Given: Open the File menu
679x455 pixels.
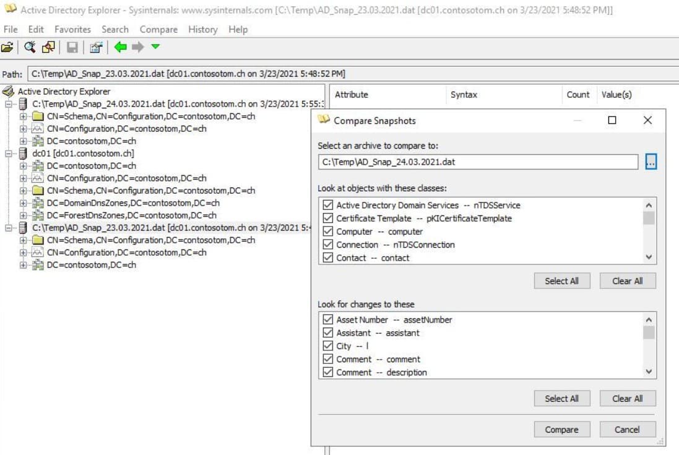Looking at the screenshot, I should point(11,30).
